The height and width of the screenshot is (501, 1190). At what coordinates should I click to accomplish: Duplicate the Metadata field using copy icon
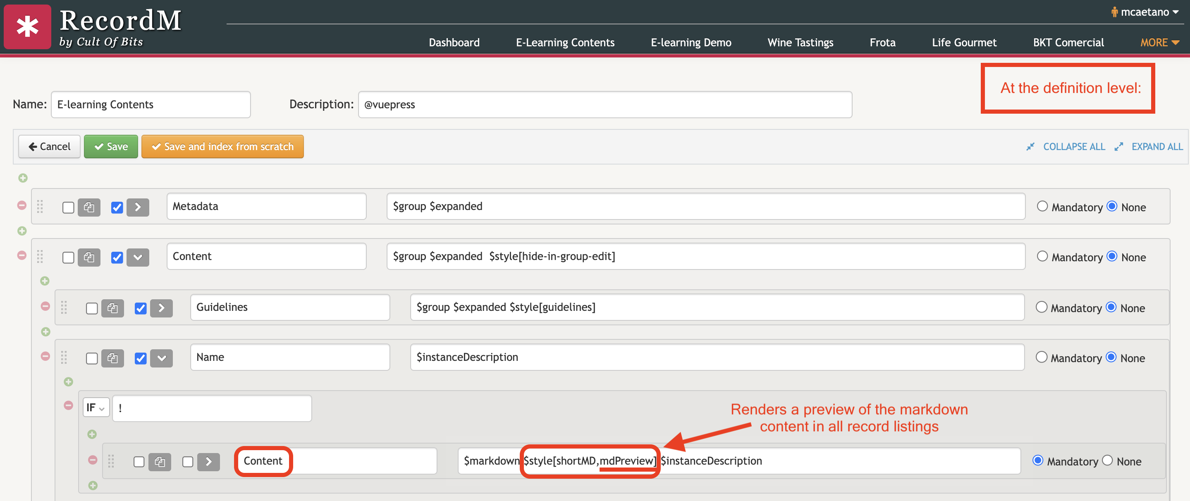tap(89, 208)
